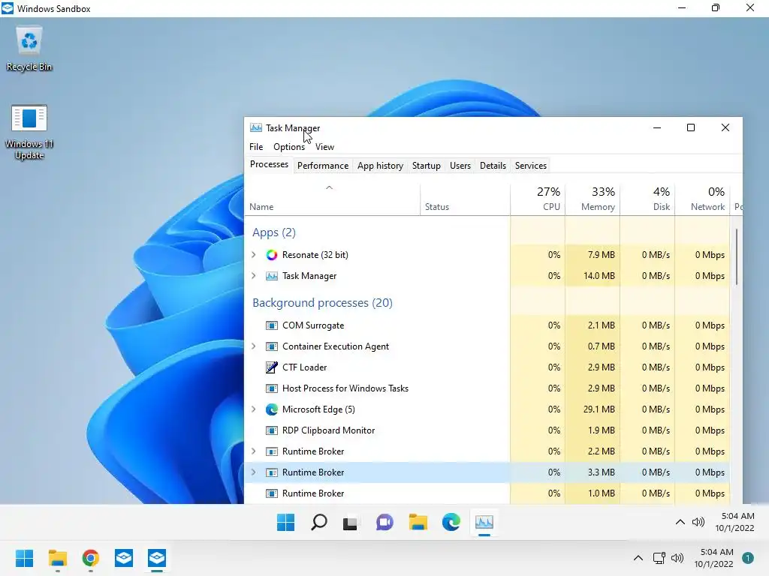Sort processes by Disk usage
Viewport: 769px width, 576px height.
point(648,199)
